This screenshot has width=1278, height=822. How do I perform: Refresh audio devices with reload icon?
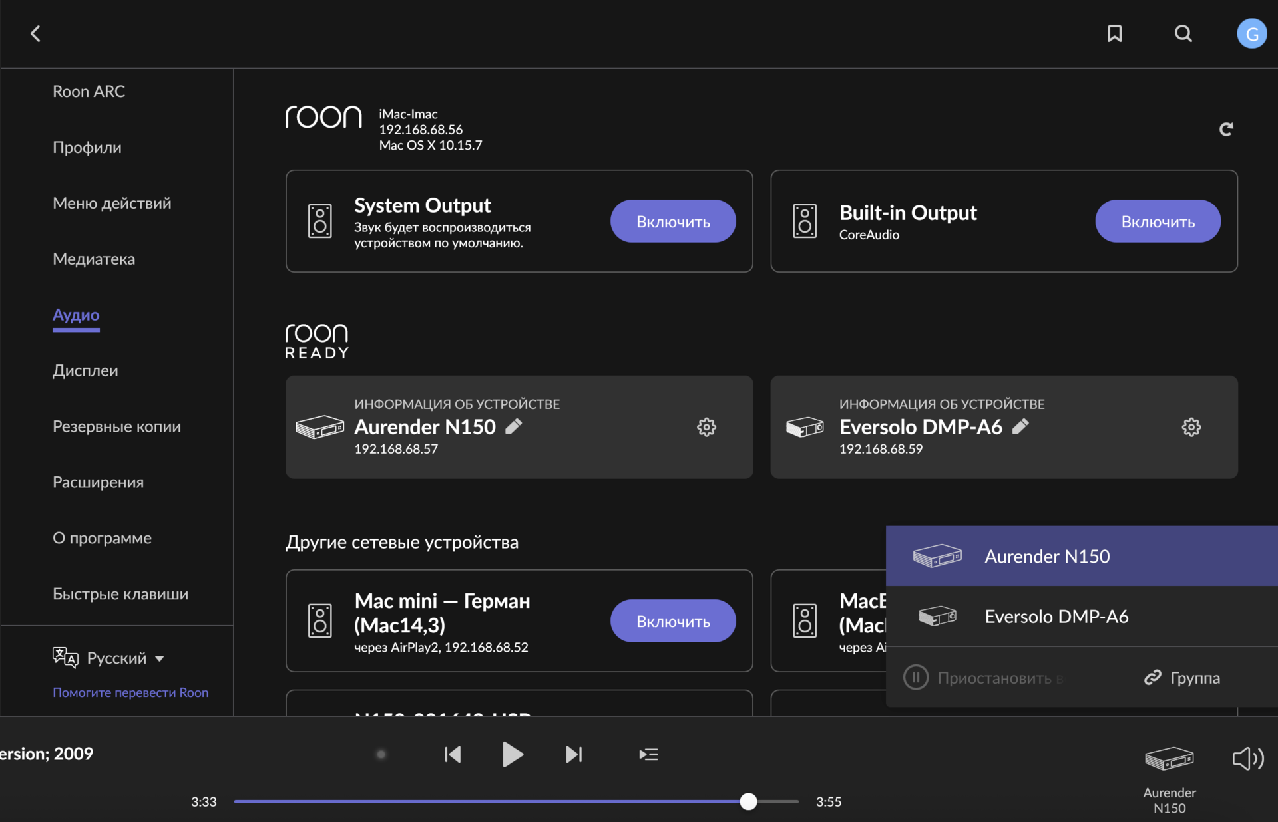(x=1226, y=129)
